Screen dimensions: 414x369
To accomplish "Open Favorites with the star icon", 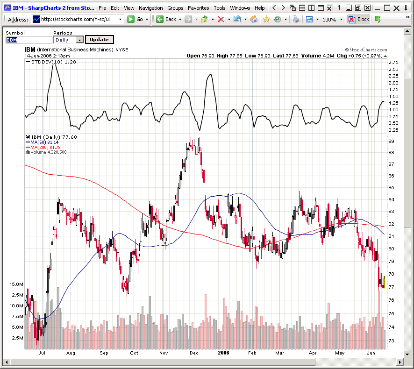I will pyautogui.click(x=266, y=19).
